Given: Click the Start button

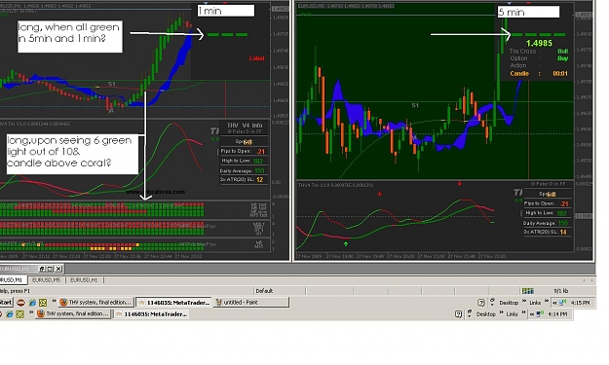Looking at the screenshot, I should pos(6,302).
